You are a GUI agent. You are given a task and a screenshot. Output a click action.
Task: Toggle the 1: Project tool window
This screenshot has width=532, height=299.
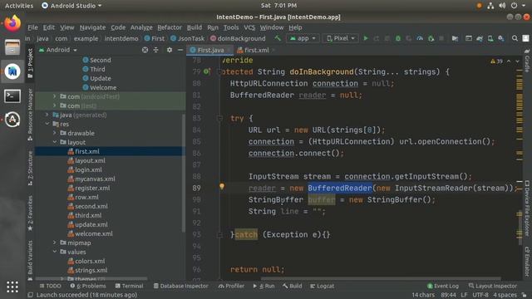point(30,63)
